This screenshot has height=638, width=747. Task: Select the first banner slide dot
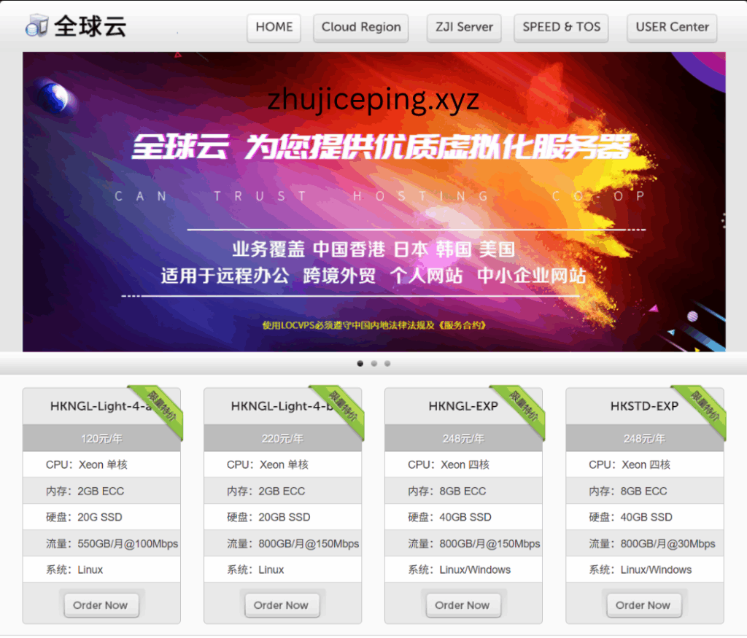click(x=360, y=364)
